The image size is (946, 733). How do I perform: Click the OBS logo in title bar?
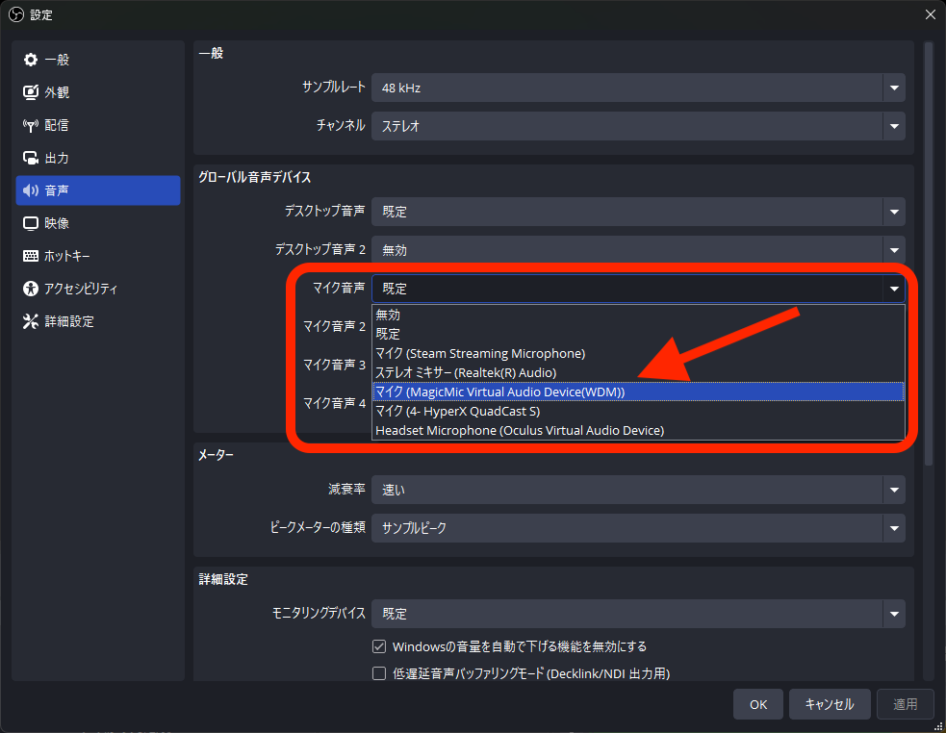point(16,14)
